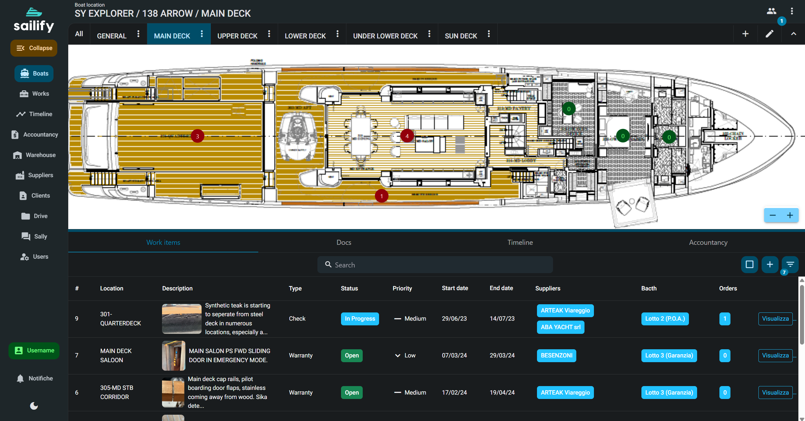Zoom out on the deck plan
This screenshot has width=805, height=421.
point(773,215)
